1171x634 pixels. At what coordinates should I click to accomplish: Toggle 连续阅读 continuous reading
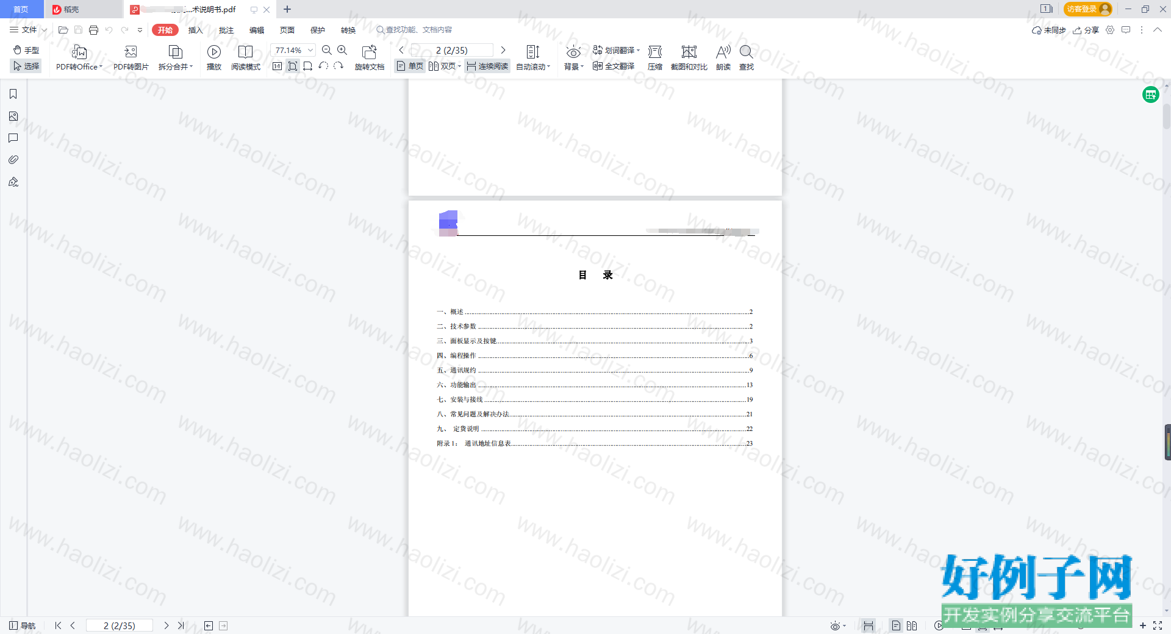487,66
